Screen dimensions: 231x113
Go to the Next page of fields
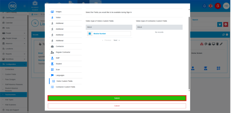pyautogui.click(x=117, y=40)
